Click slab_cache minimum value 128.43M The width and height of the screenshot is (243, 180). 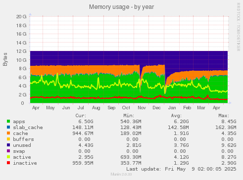(x=131, y=128)
